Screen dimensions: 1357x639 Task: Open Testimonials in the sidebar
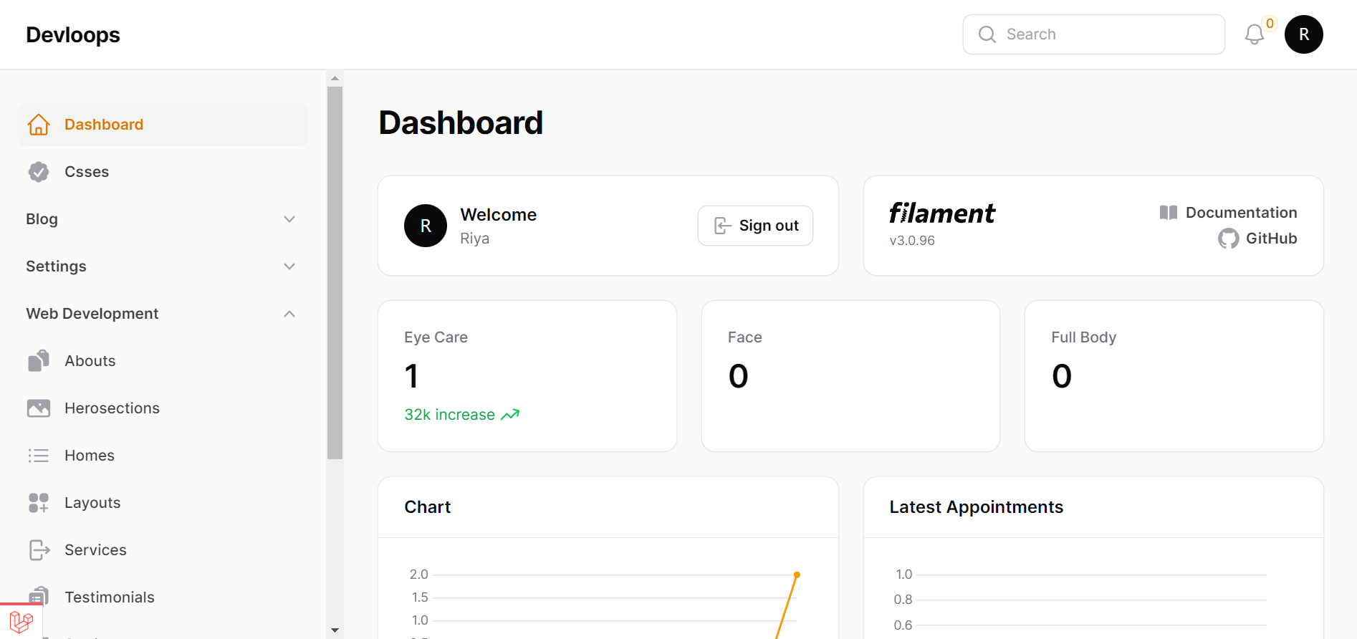point(110,597)
